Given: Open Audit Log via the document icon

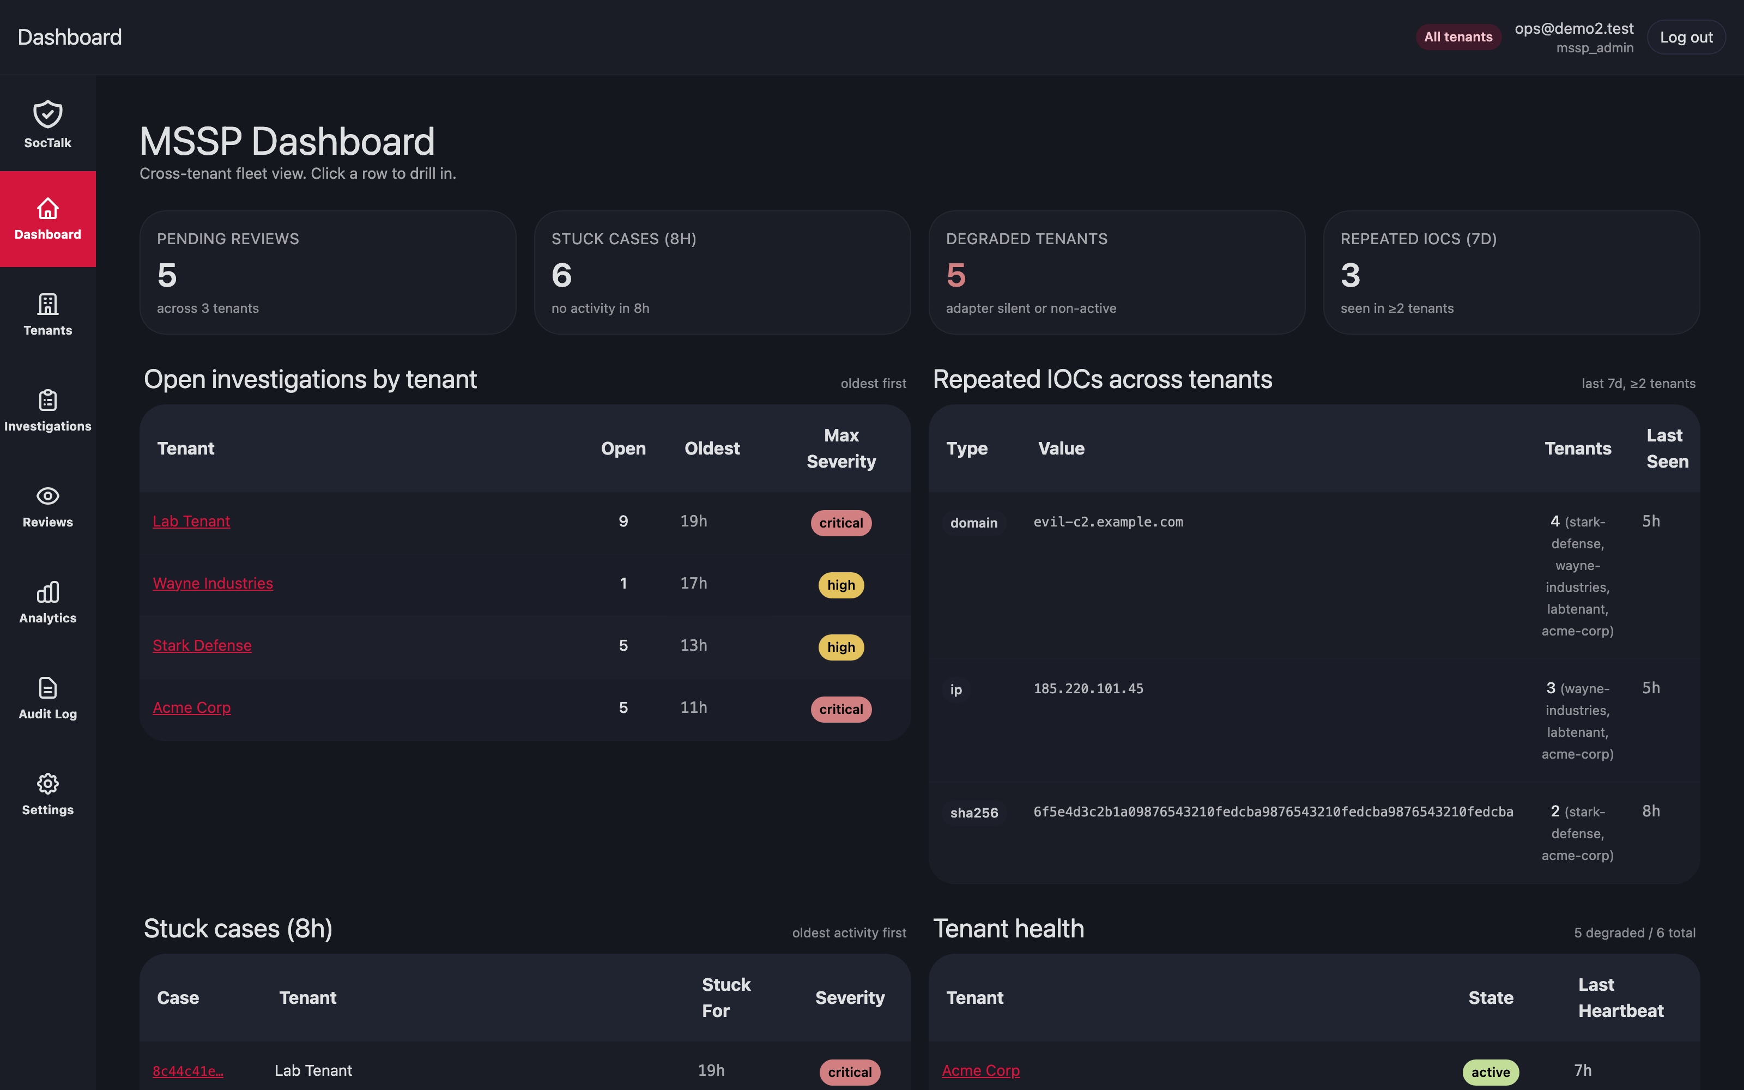Looking at the screenshot, I should 47,688.
